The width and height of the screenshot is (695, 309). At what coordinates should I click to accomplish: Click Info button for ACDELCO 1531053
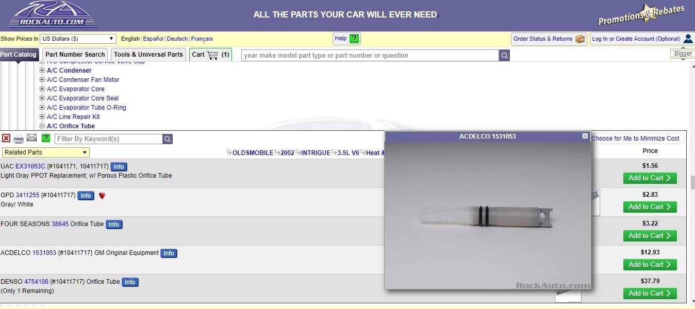coord(169,253)
